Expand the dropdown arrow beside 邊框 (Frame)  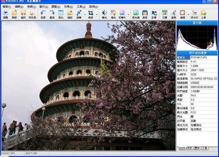tap(188, 14)
